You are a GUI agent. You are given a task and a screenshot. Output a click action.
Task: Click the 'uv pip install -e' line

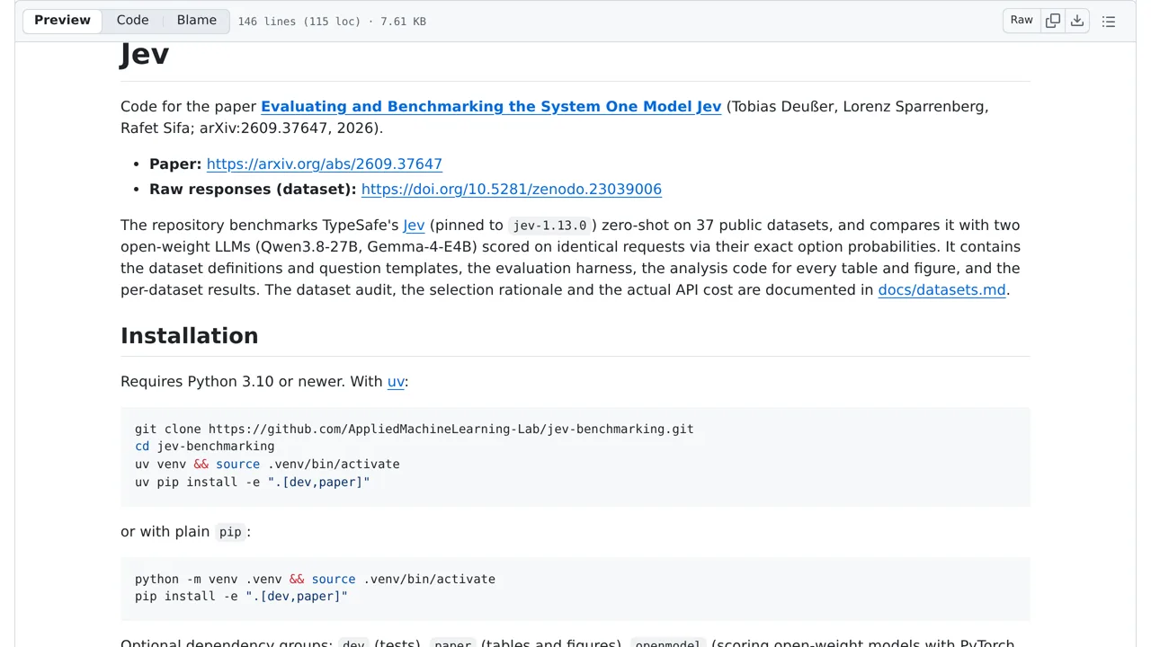(253, 483)
